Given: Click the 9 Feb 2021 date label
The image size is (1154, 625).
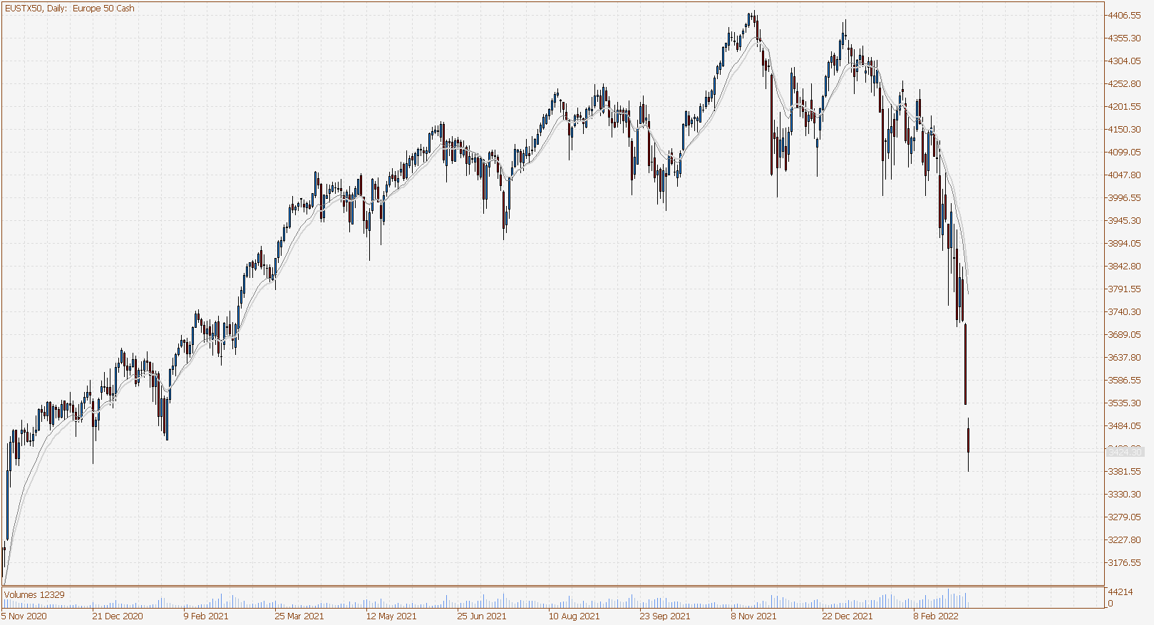Looking at the screenshot, I should pyautogui.click(x=206, y=616).
